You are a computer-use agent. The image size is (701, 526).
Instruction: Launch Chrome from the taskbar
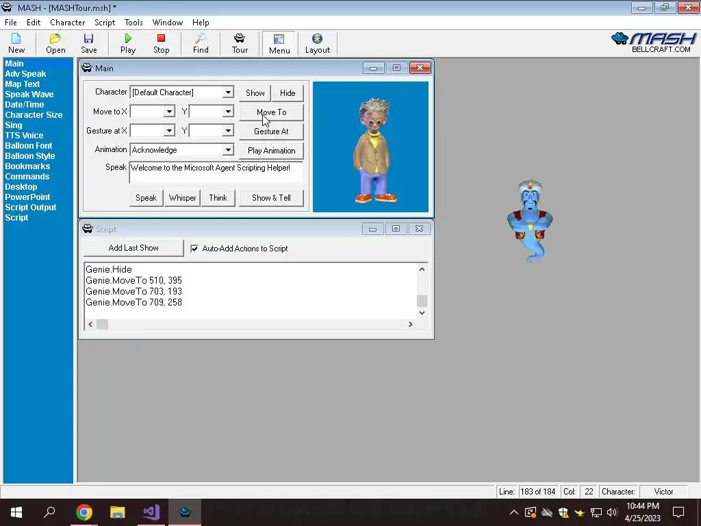(x=84, y=512)
